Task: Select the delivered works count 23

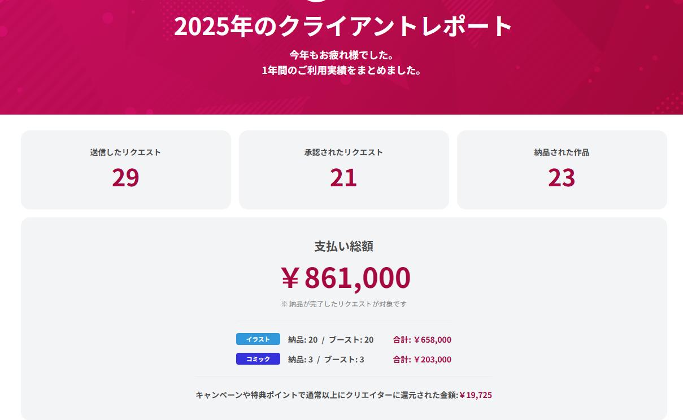Action: click(562, 178)
